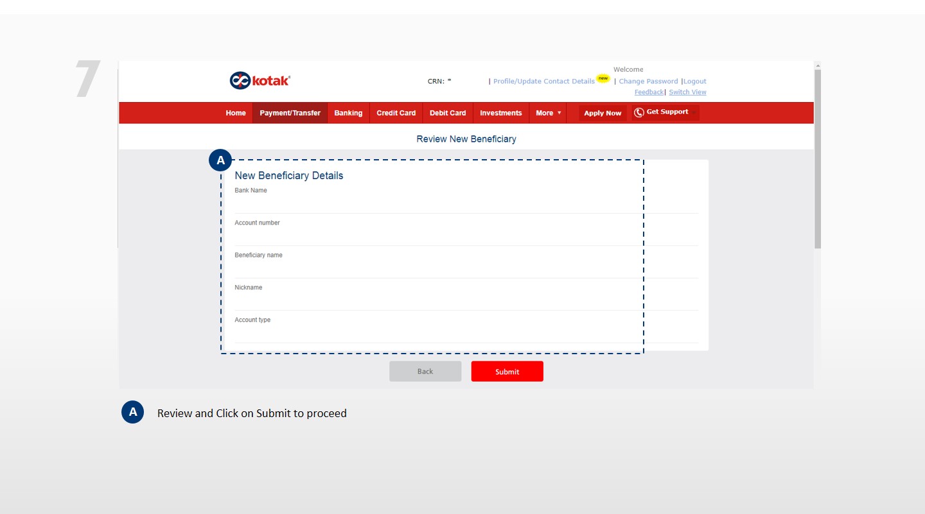Click the A legend marker below the screenshot
925x514 pixels.
point(132,412)
